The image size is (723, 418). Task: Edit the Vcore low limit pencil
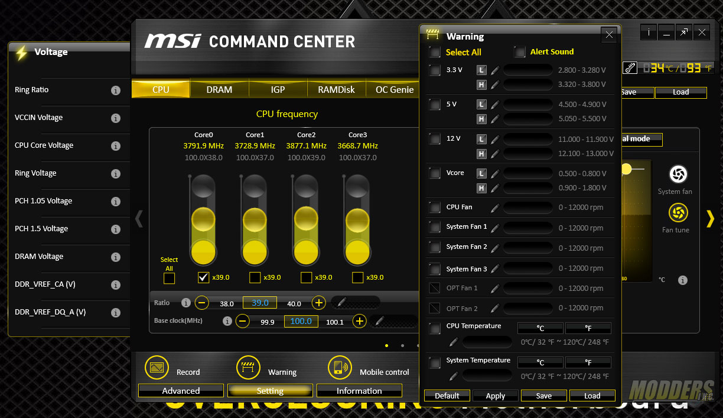(x=494, y=174)
